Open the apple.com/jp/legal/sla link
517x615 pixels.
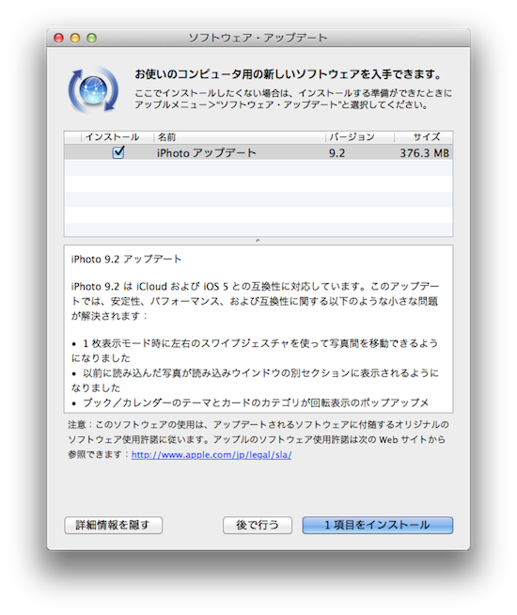tap(211, 454)
